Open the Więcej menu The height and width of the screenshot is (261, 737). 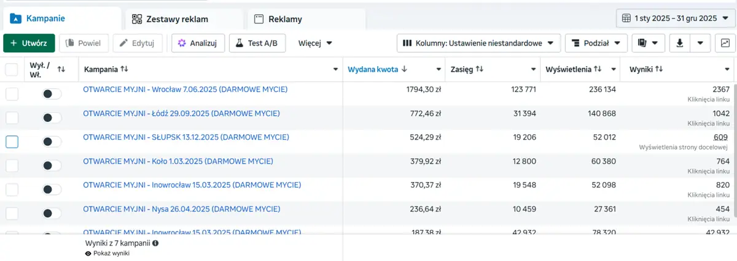(x=315, y=43)
